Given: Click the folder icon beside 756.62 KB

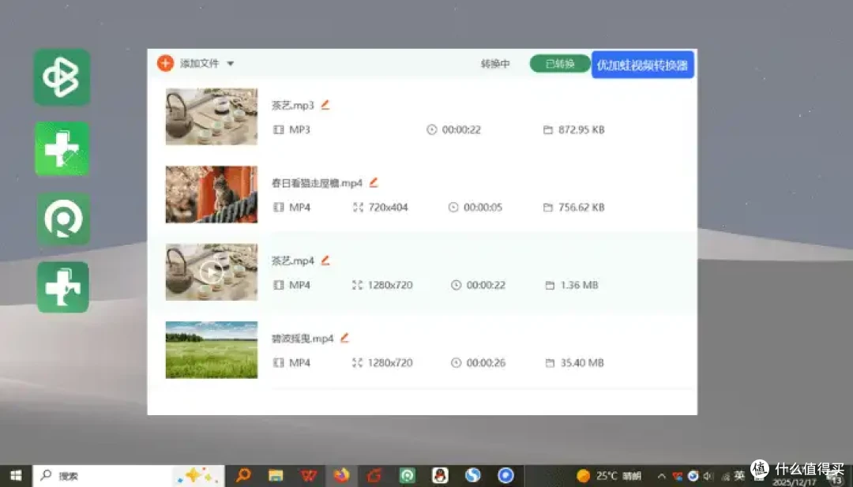Looking at the screenshot, I should click(548, 207).
